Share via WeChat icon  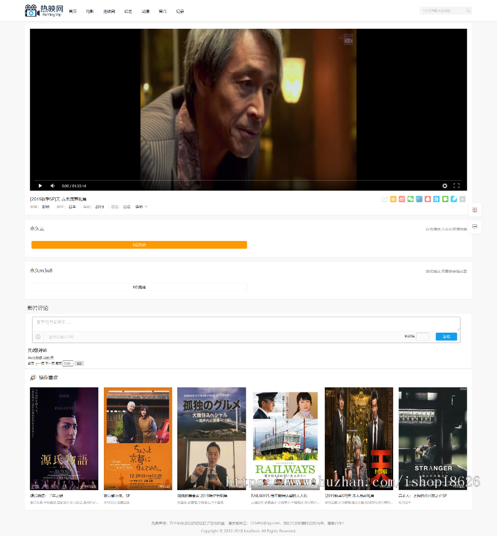[410, 199]
